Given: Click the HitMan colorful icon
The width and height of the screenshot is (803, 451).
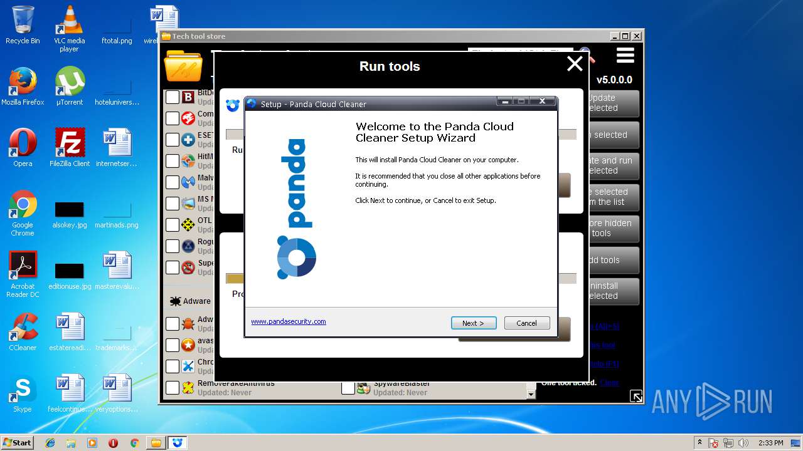Looking at the screenshot, I should (188, 161).
